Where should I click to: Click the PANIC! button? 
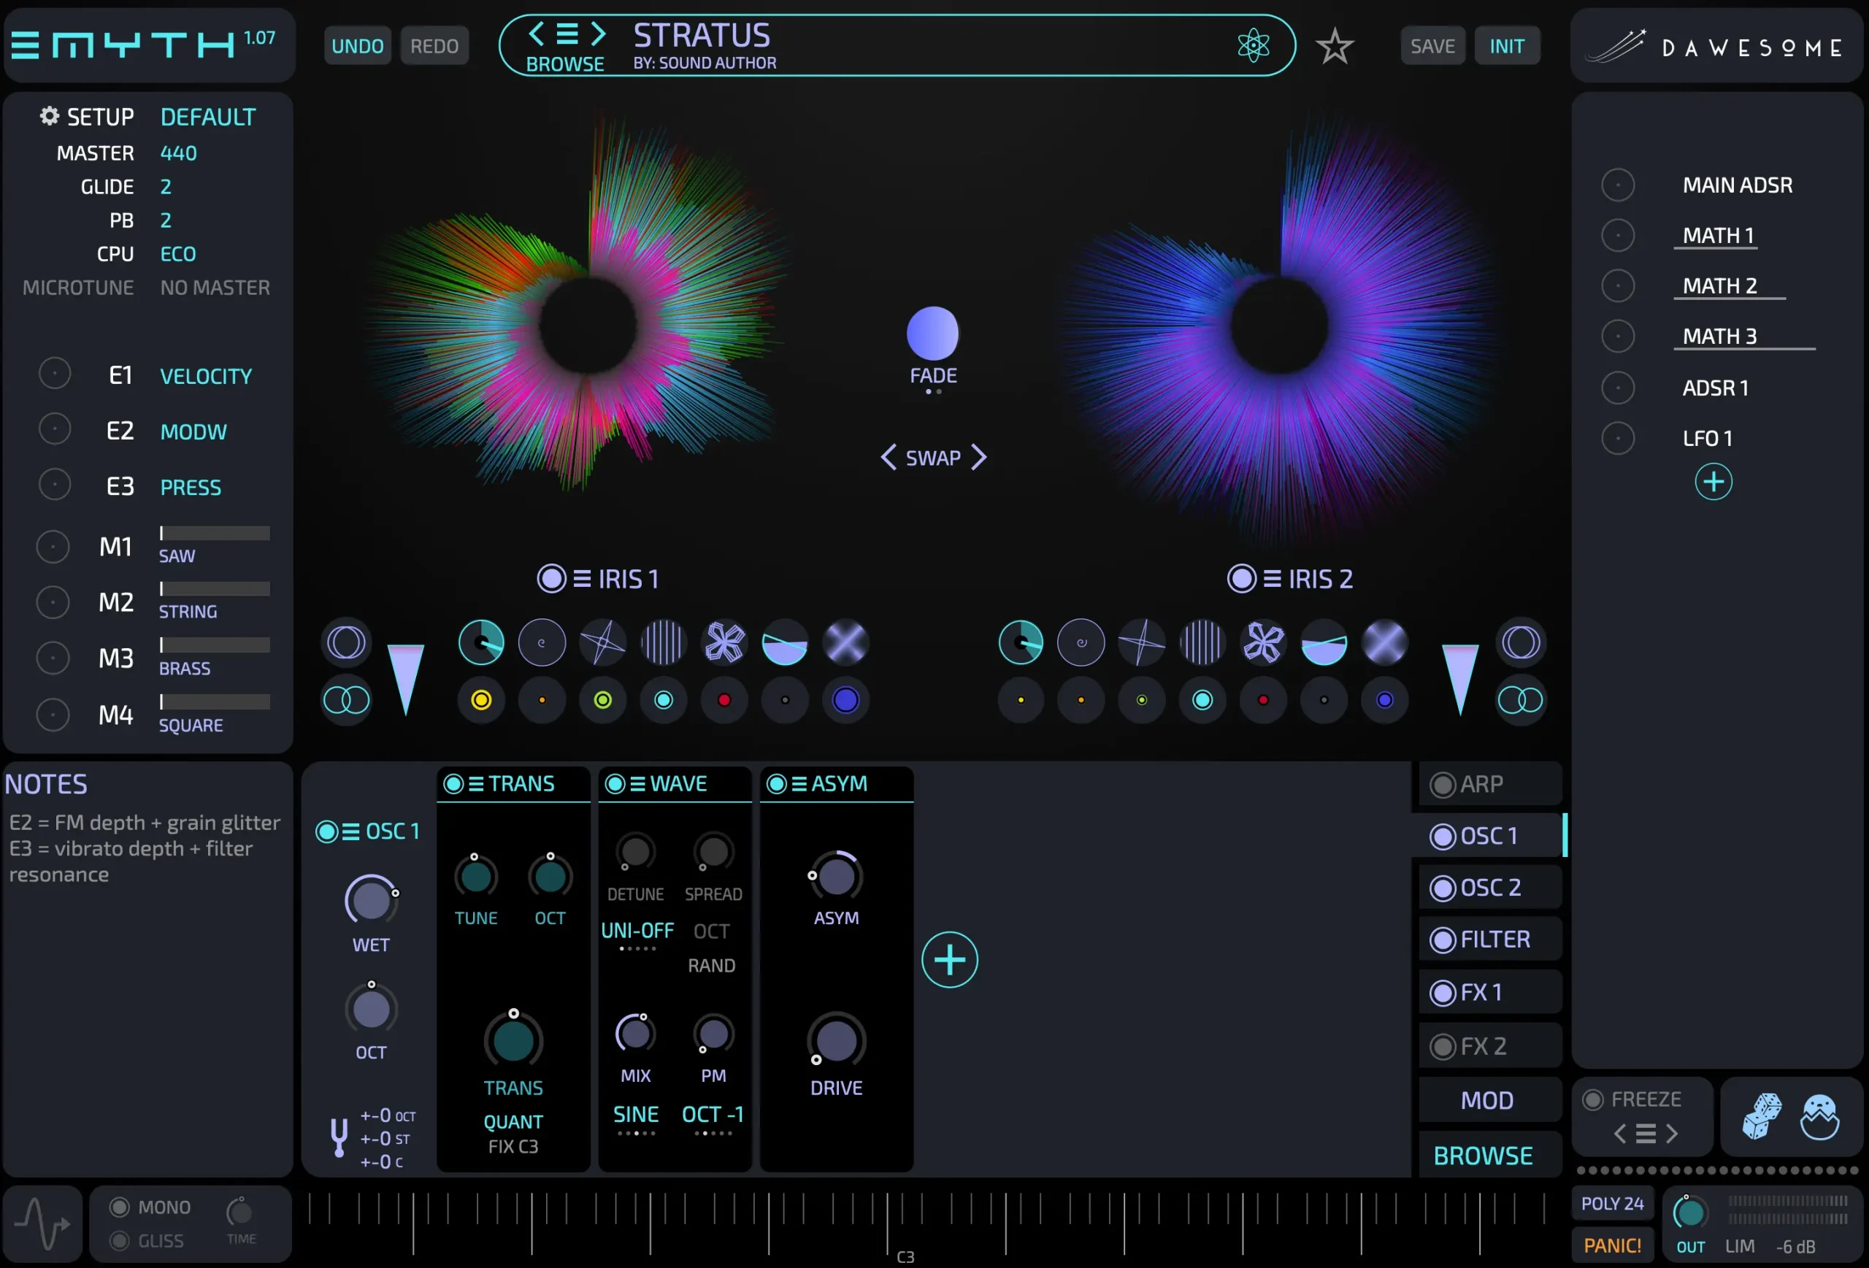click(1613, 1245)
